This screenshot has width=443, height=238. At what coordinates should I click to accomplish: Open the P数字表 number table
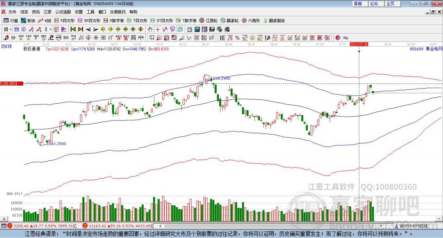click(x=114, y=21)
